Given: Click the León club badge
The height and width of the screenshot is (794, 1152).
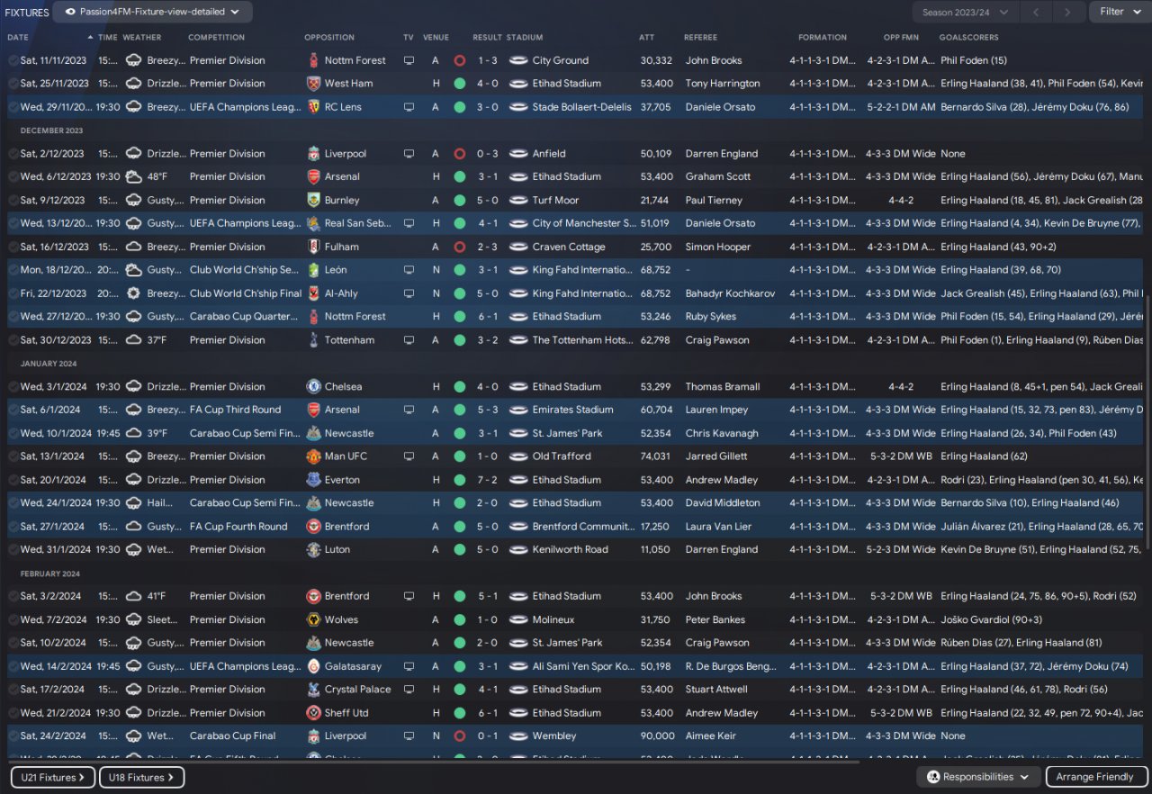Looking at the screenshot, I should (x=313, y=270).
